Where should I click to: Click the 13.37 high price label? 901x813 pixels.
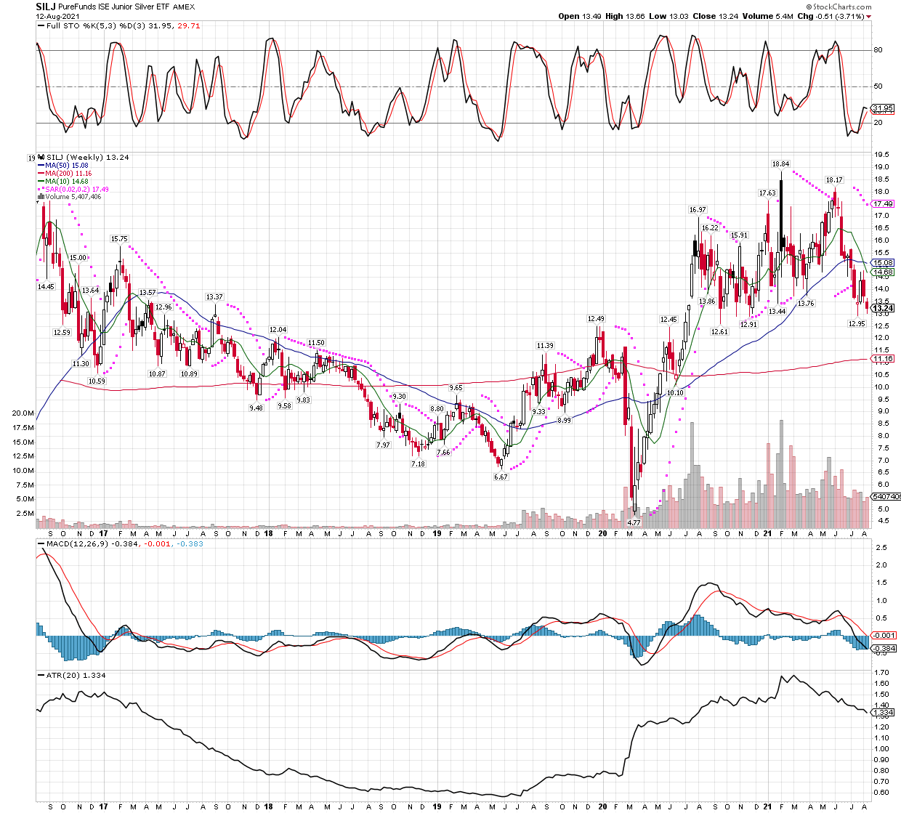click(x=214, y=296)
